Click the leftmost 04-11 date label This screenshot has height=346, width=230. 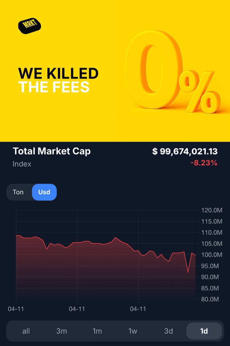pos(16,309)
